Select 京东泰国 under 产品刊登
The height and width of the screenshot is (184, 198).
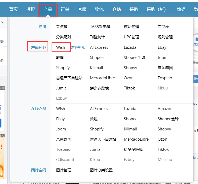165,68
